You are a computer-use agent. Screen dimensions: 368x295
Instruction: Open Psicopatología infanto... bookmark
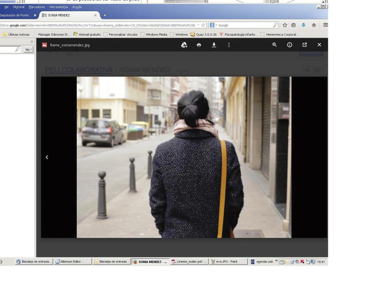coord(239,34)
